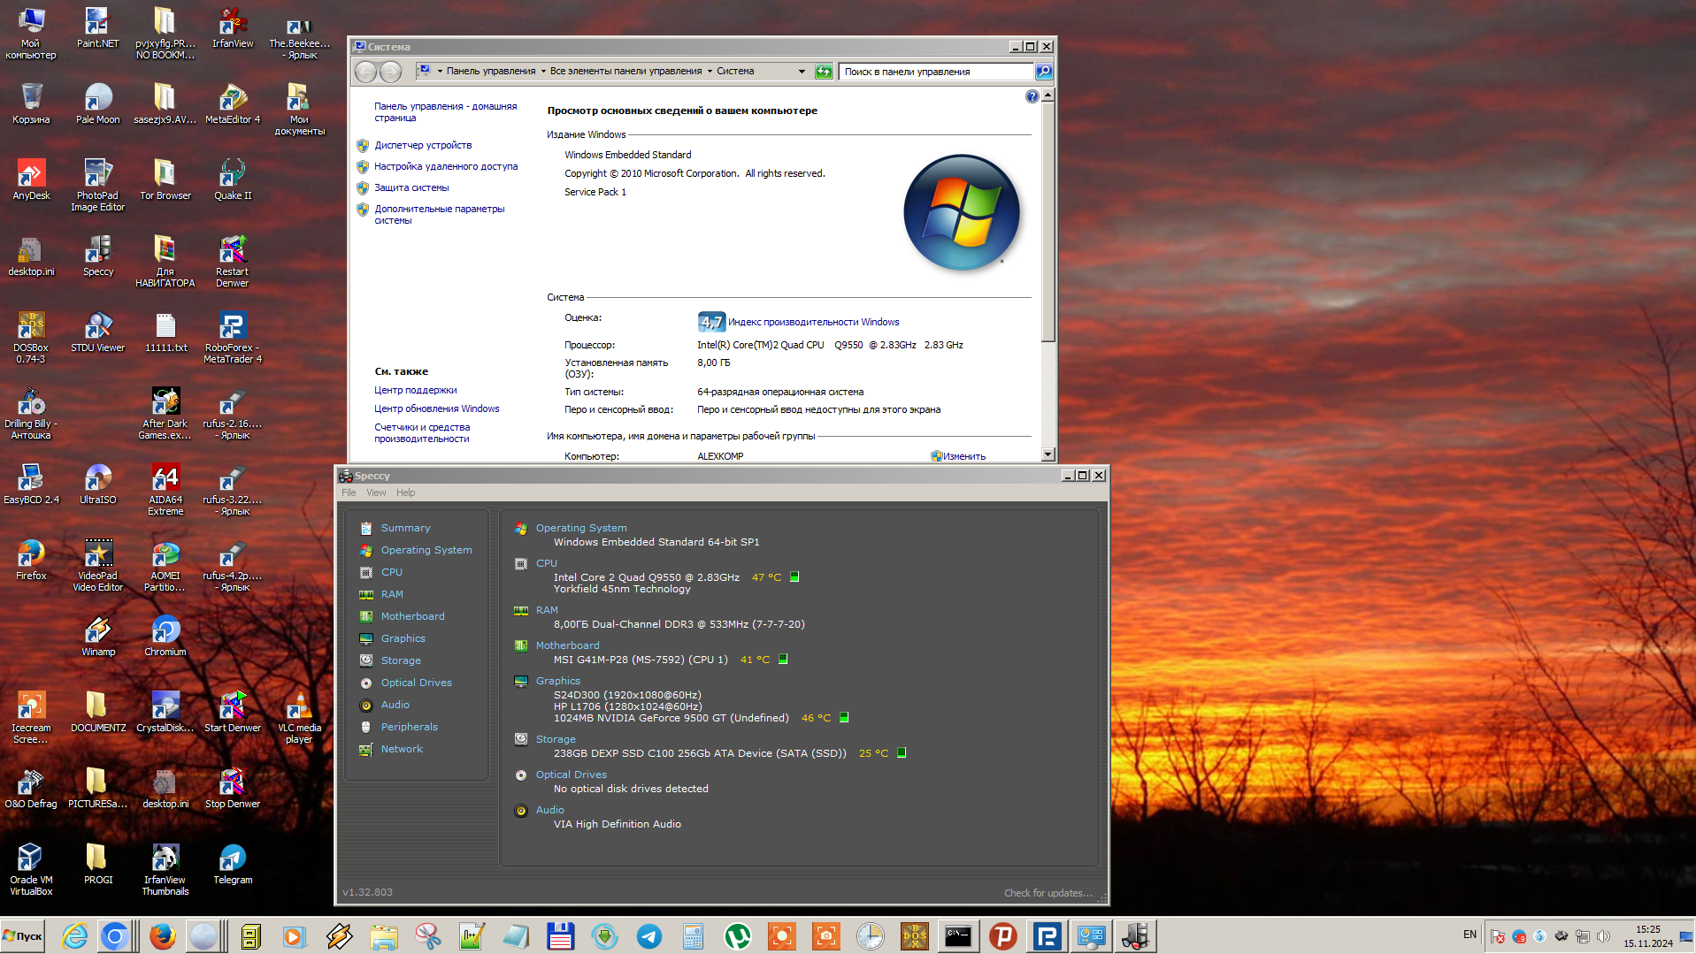Open Storage in the Speccy sidebar

tap(401, 660)
